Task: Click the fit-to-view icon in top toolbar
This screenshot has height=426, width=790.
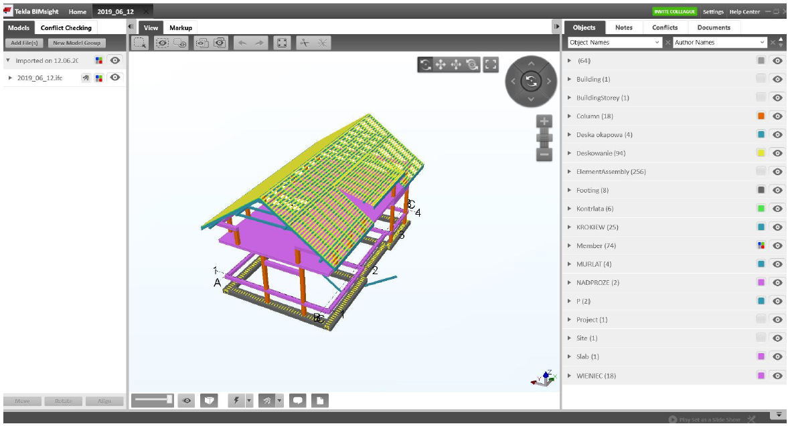Action: click(282, 43)
